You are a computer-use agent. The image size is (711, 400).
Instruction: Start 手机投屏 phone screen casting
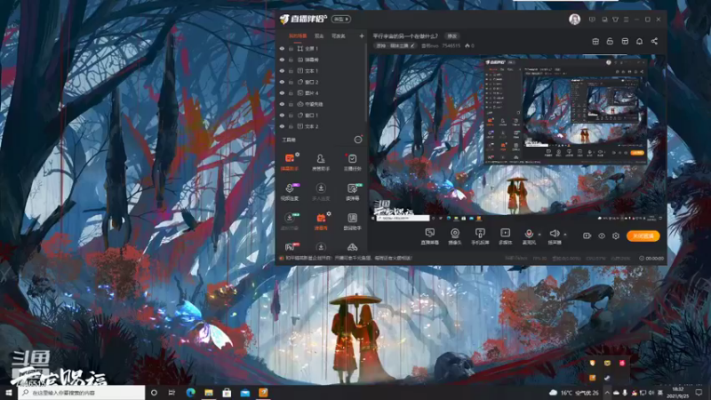tap(480, 236)
